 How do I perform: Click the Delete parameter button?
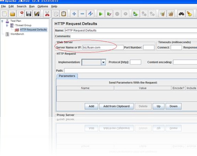click(x=143, y=106)
